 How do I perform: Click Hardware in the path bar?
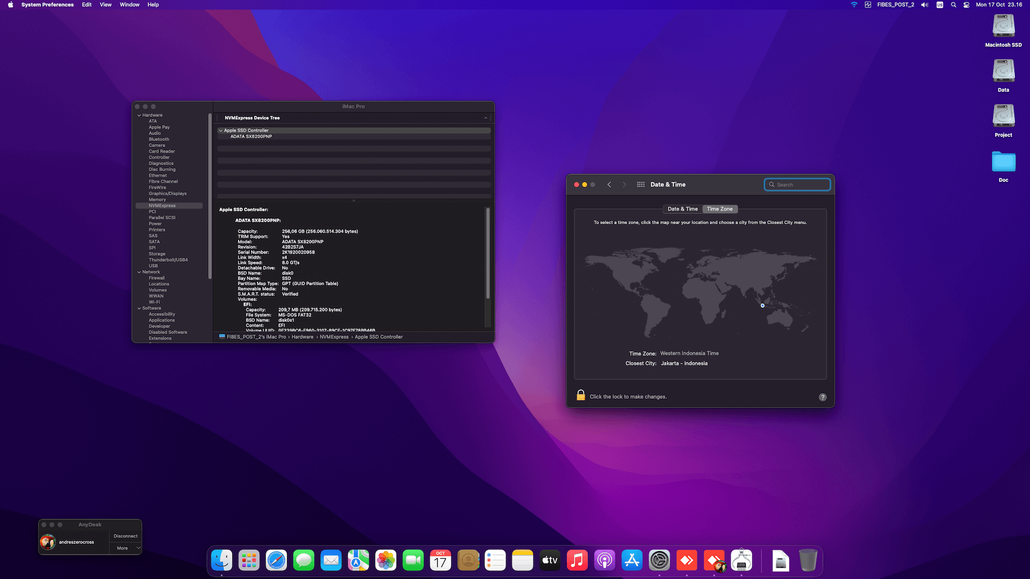point(303,337)
